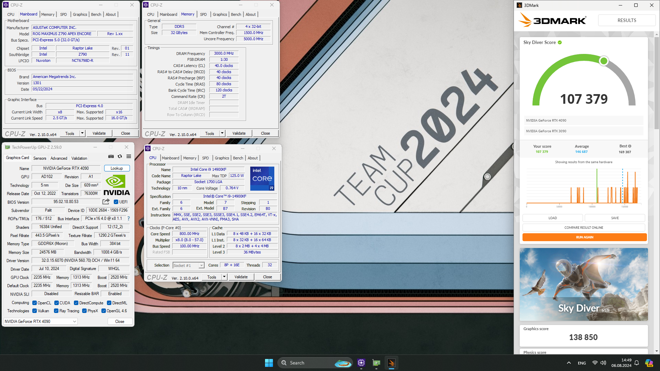Click the 3DMark score gauge knob
Image resolution: width=660 pixels, height=371 pixels.
604,61
